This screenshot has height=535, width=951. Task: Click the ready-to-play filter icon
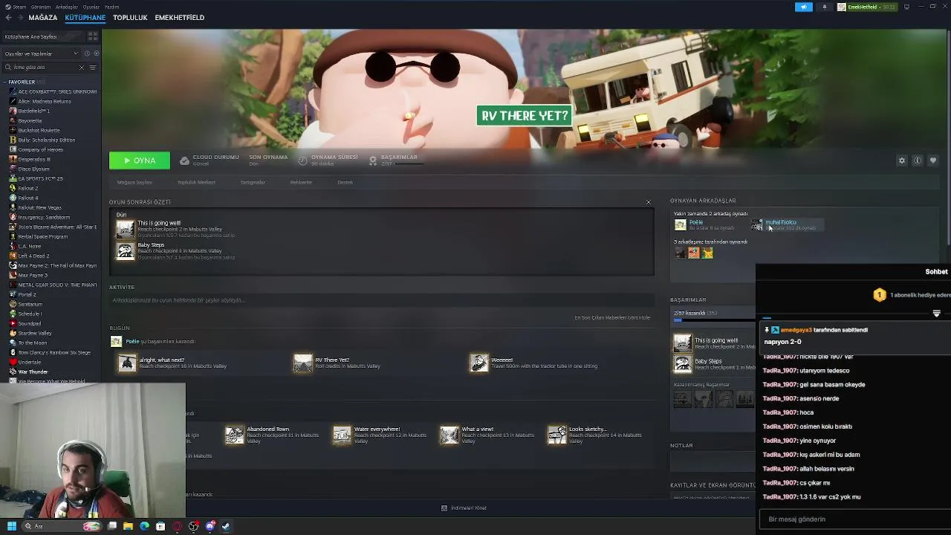tap(96, 53)
